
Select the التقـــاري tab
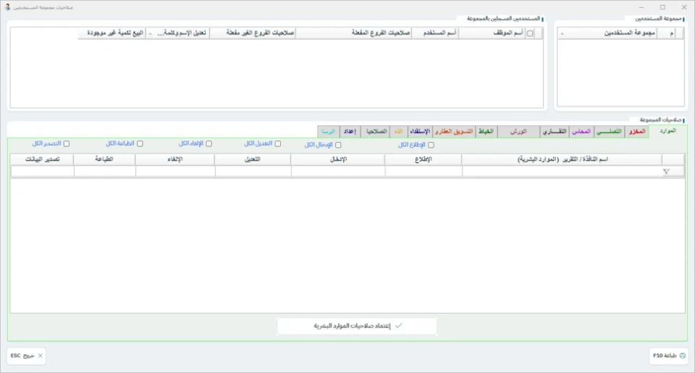tap(555, 132)
